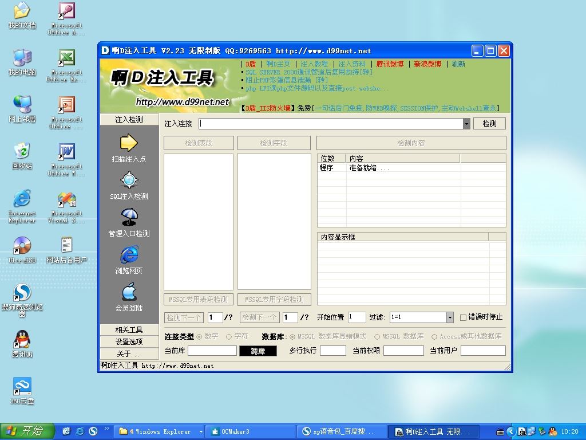This screenshot has height=440, width=586.
Task: Click 当前库 text field
Action: click(212, 351)
